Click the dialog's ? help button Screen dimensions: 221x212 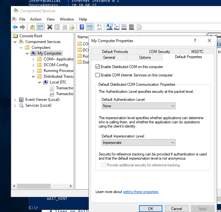coord(195,40)
